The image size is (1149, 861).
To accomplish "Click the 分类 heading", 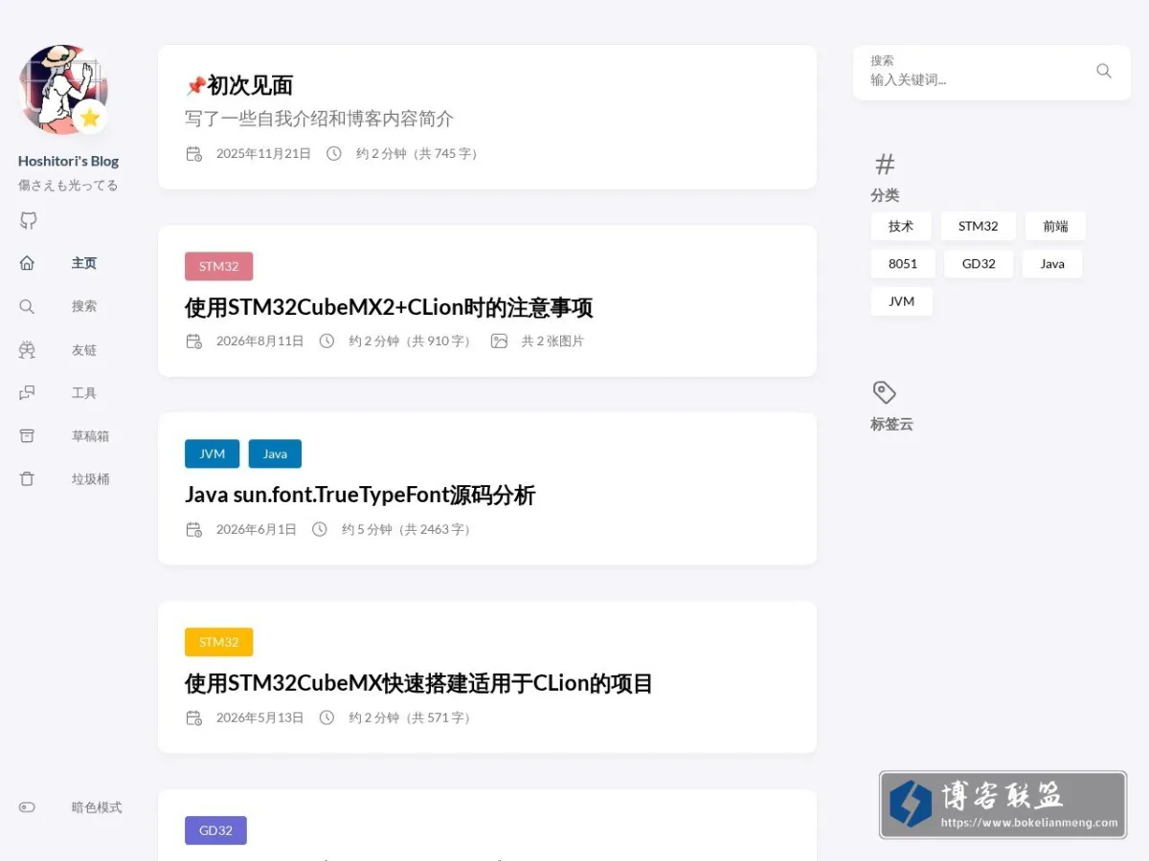I will 885,195.
